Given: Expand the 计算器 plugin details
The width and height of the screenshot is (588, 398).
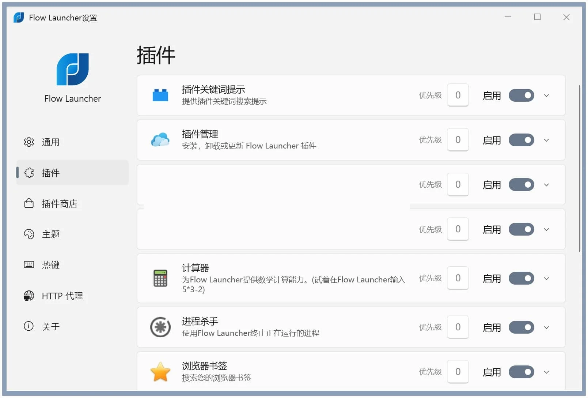Looking at the screenshot, I should (x=546, y=278).
